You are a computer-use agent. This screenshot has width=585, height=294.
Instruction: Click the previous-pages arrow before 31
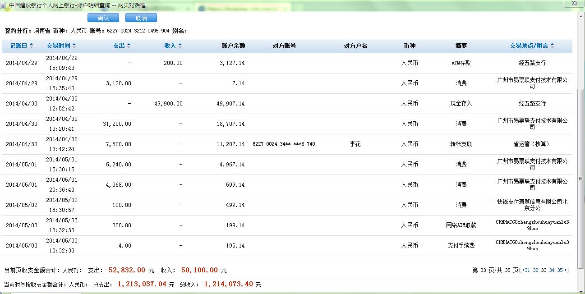point(522,271)
